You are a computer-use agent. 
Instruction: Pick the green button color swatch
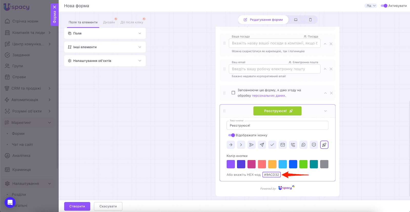(x=303, y=164)
